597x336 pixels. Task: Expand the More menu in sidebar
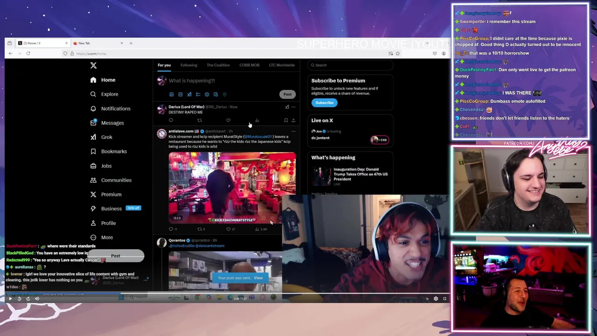pyautogui.click(x=102, y=238)
